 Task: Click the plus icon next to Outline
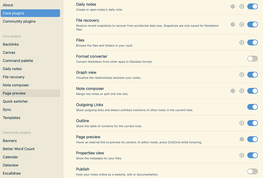point(242,123)
